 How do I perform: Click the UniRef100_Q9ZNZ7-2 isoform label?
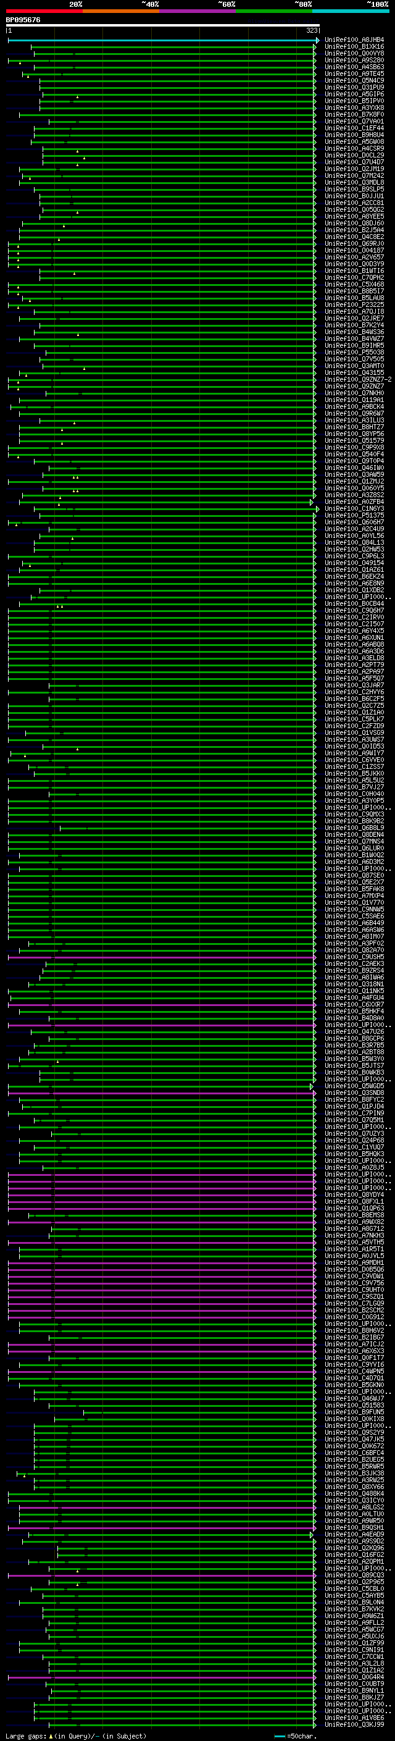pos(358,380)
